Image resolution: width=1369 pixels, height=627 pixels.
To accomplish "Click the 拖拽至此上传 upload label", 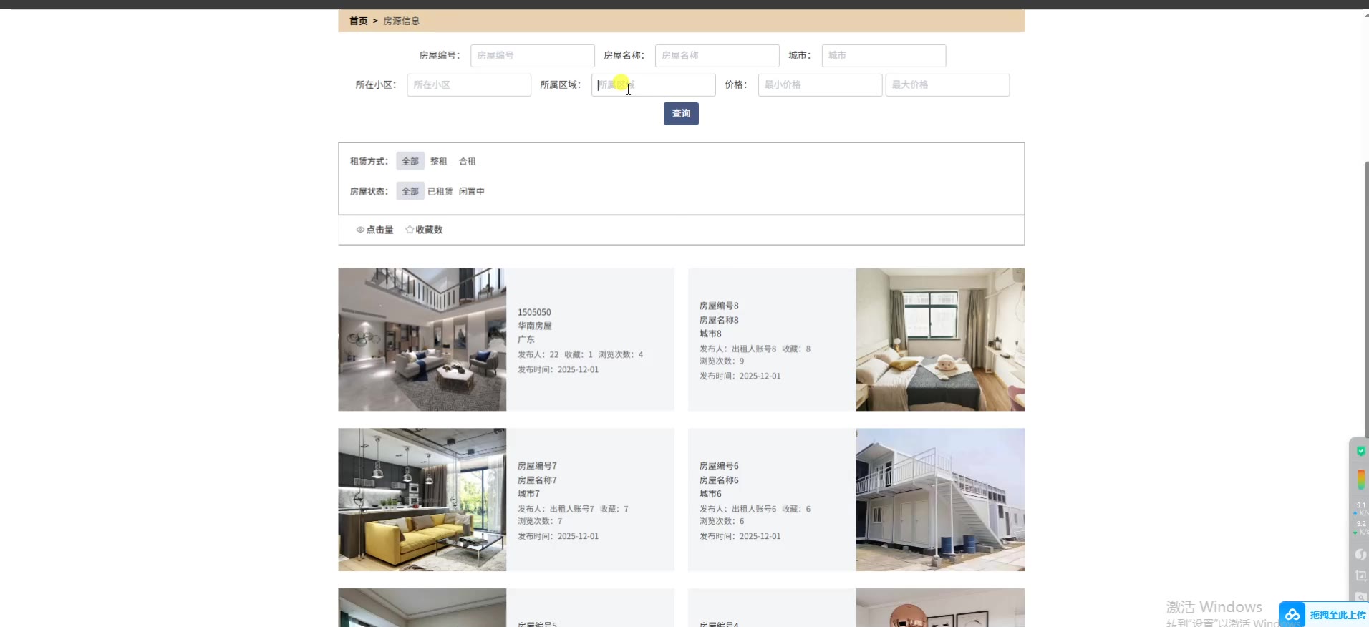I will coord(1338,615).
